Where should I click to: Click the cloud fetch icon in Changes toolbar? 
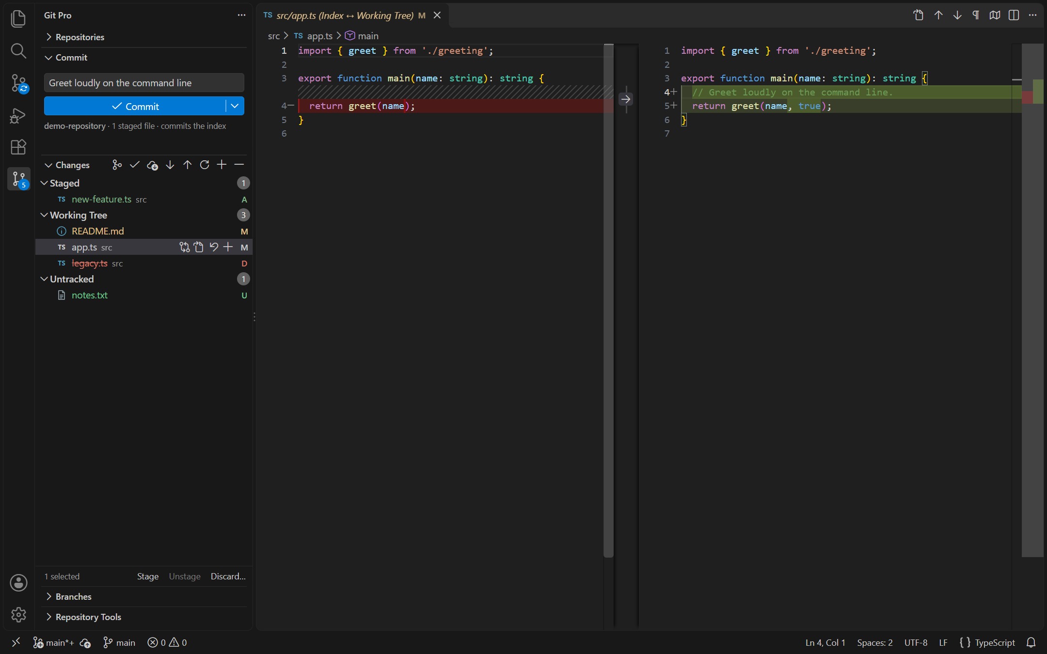(152, 165)
